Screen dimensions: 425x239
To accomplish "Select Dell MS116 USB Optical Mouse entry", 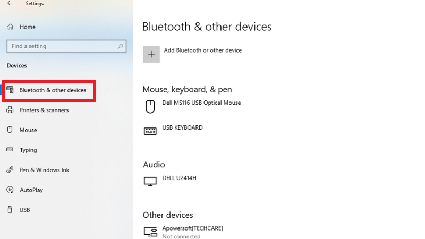I will coord(201,103).
